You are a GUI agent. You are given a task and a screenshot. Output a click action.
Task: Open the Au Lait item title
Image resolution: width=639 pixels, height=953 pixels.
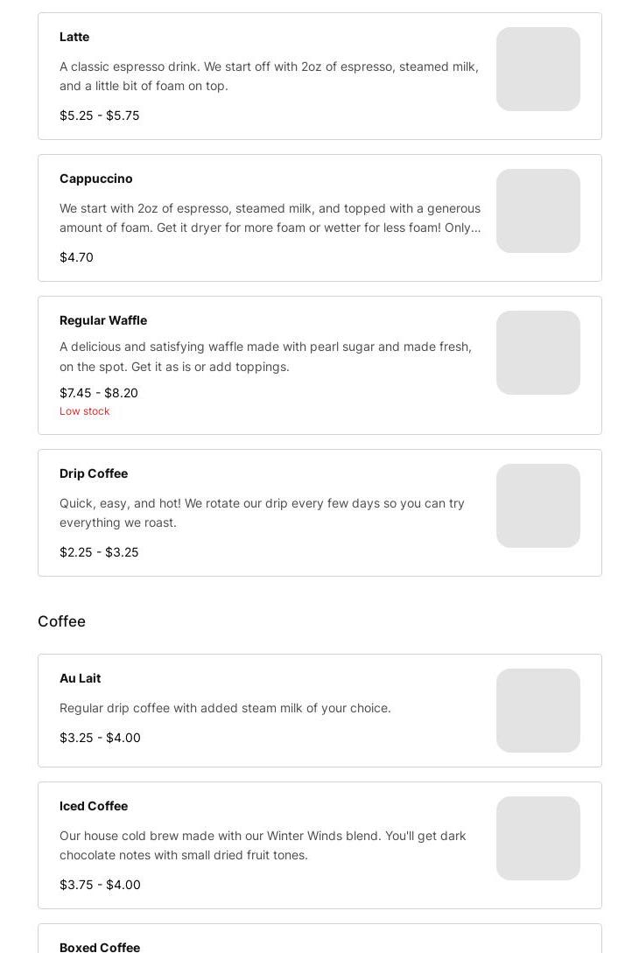[80, 678]
